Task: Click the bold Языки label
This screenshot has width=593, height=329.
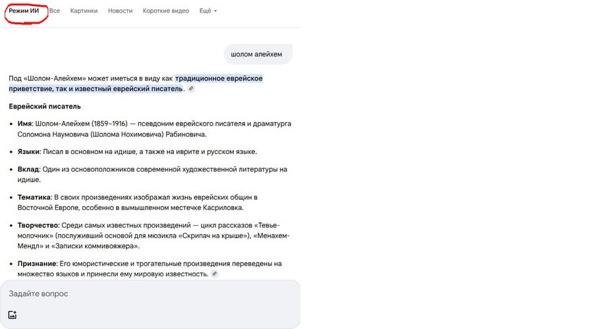Action: coord(29,151)
